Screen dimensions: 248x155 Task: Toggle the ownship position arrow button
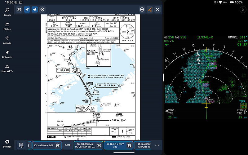coord(35,10)
